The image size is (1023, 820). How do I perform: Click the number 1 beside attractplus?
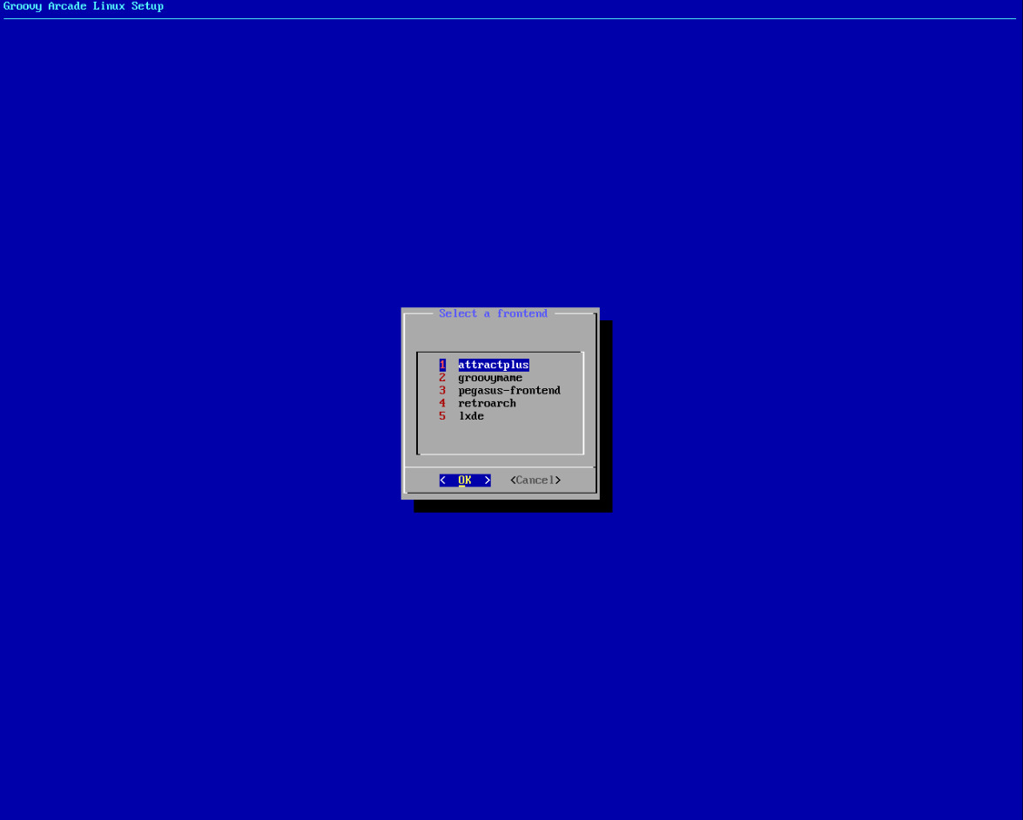click(441, 365)
